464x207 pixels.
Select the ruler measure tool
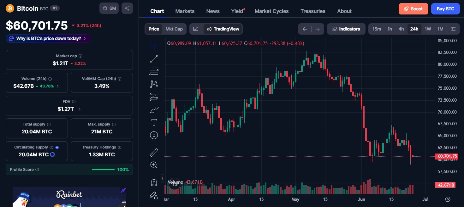tap(154, 153)
